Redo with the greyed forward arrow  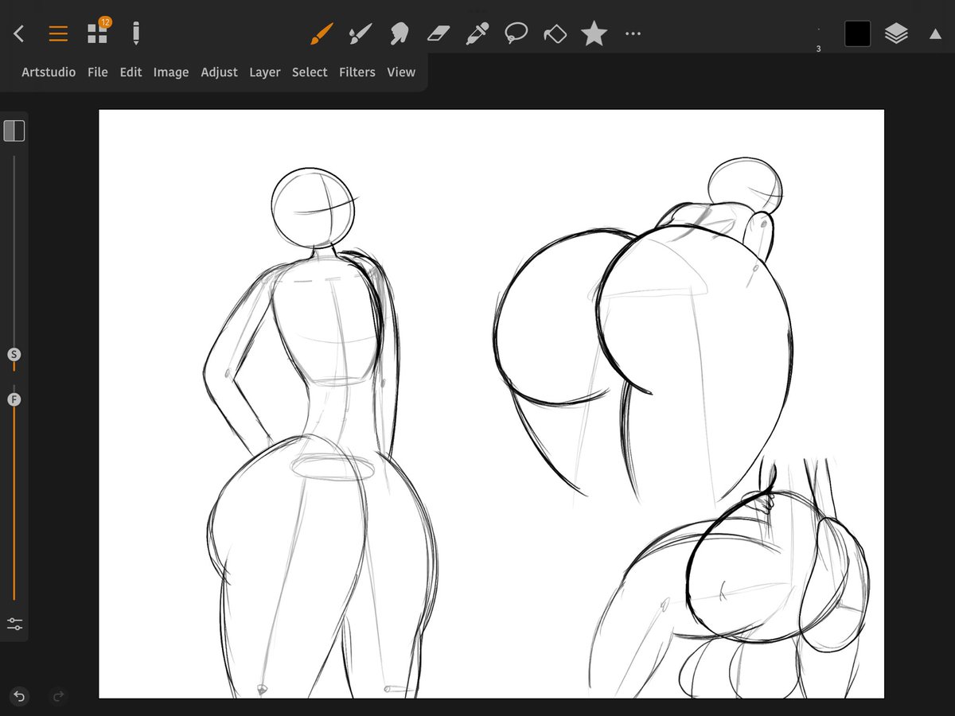58,697
